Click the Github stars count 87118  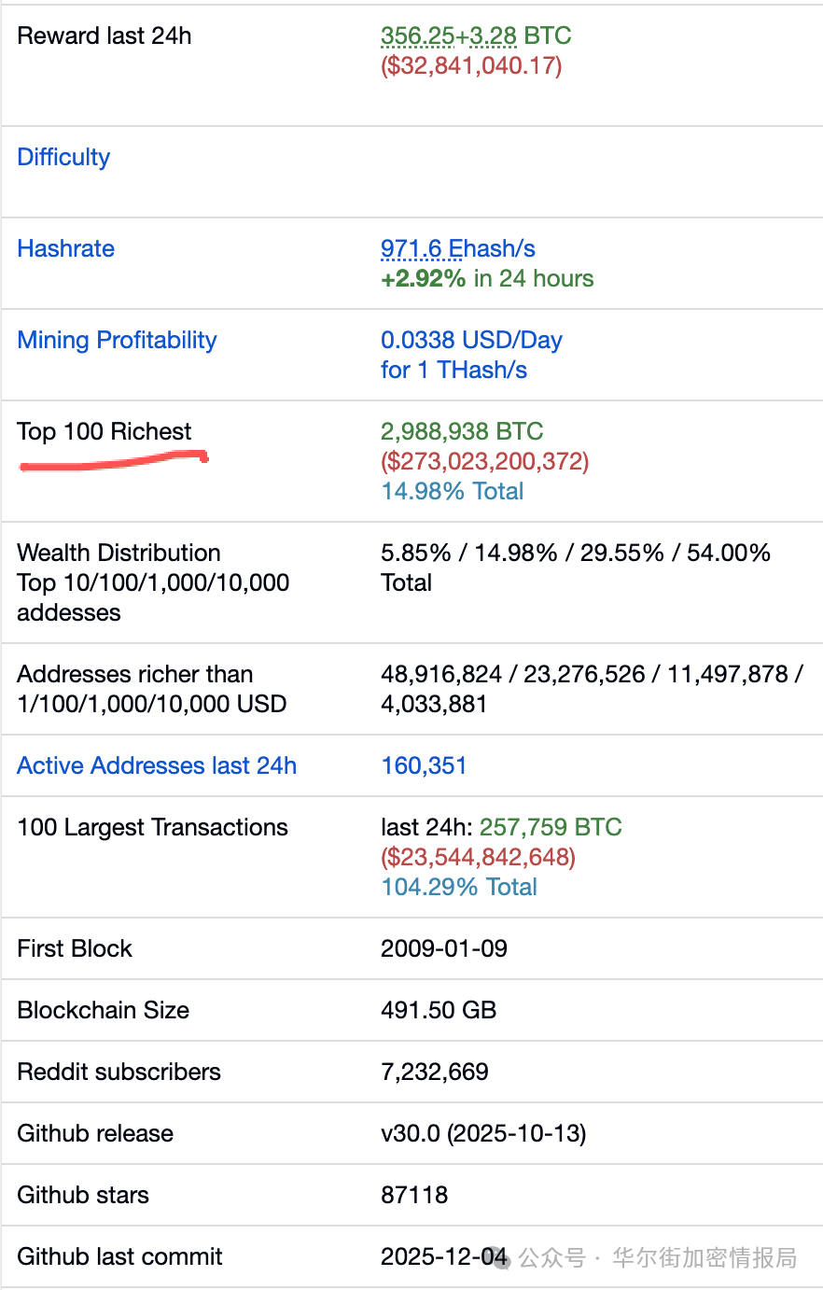414,1195
